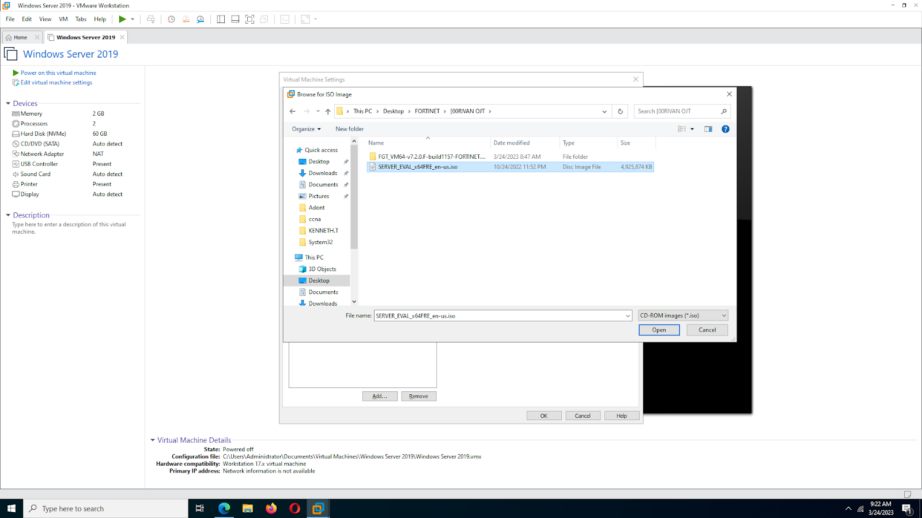The width and height of the screenshot is (922, 518).
Task: Select the Network Adapter device row
Action: click(67, 154)
